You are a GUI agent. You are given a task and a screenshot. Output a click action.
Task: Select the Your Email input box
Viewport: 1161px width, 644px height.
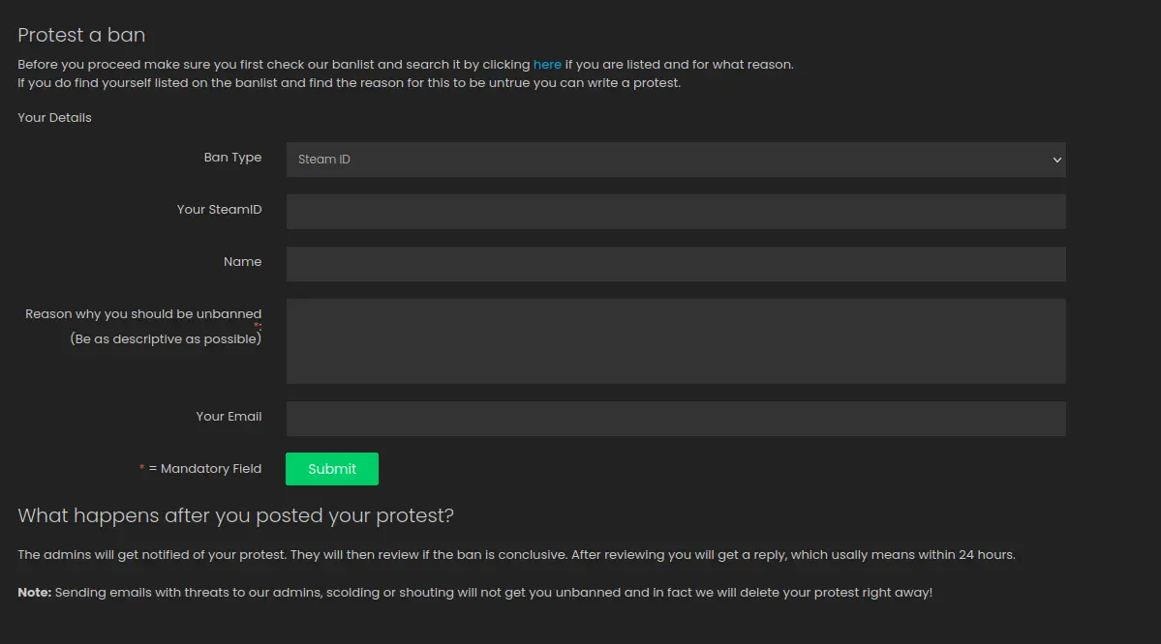point(675,419)
